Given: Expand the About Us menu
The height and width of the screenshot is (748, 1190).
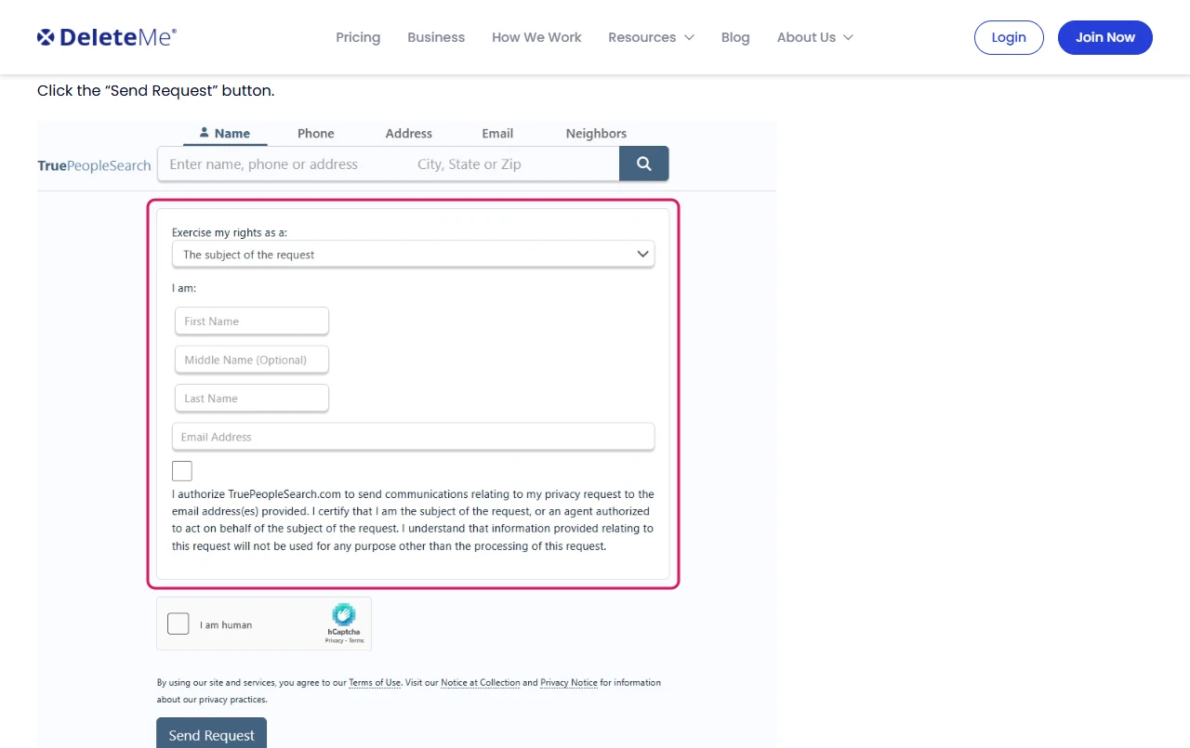Looking at the screenshot, I should click(815, 37).
